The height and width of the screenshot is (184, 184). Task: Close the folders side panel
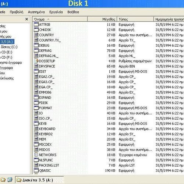26,19
